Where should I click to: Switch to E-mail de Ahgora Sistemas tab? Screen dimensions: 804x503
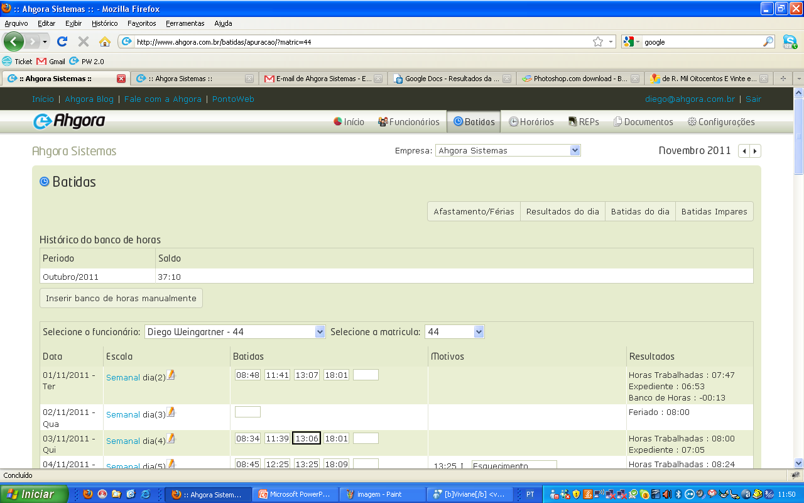[322, 79]
